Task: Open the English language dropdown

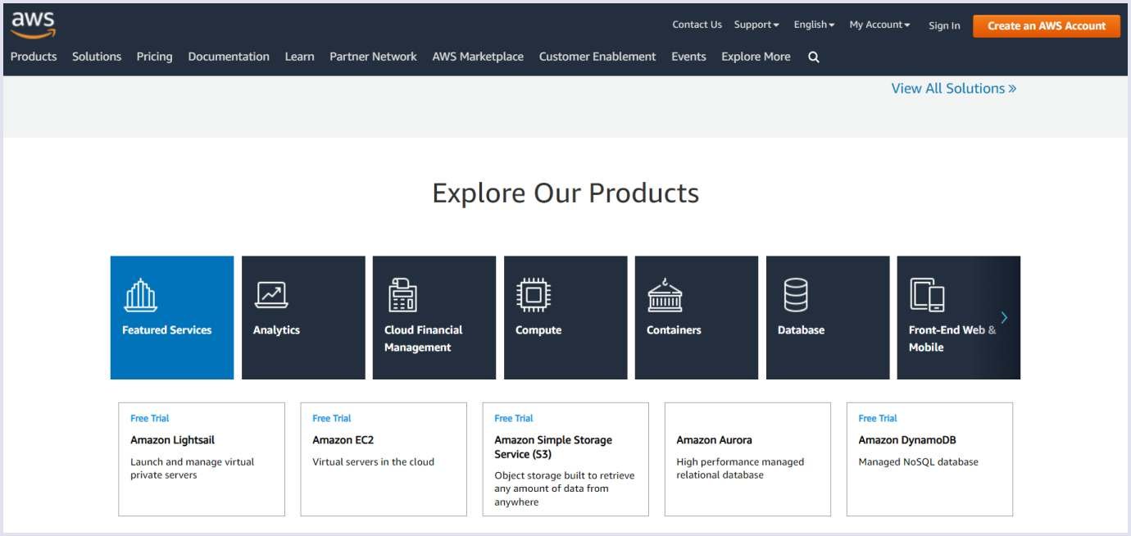Action: [814, 25]
